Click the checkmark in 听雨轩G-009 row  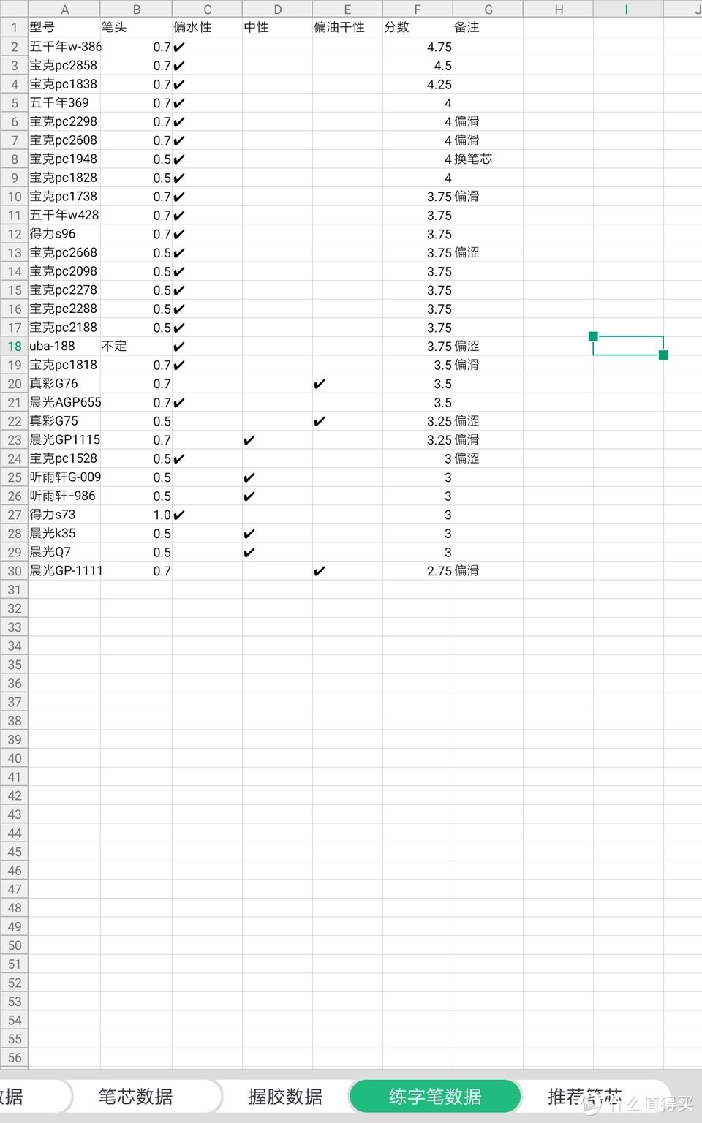point(249,477)
